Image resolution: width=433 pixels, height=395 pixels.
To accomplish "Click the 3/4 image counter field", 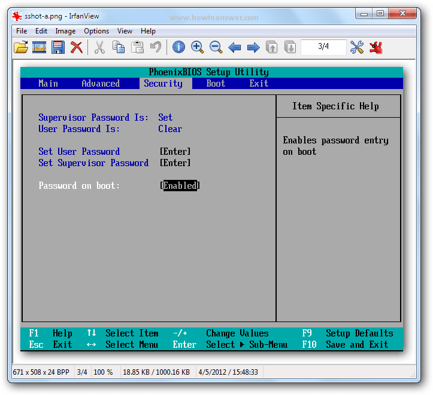I will (x=323, y=47).
